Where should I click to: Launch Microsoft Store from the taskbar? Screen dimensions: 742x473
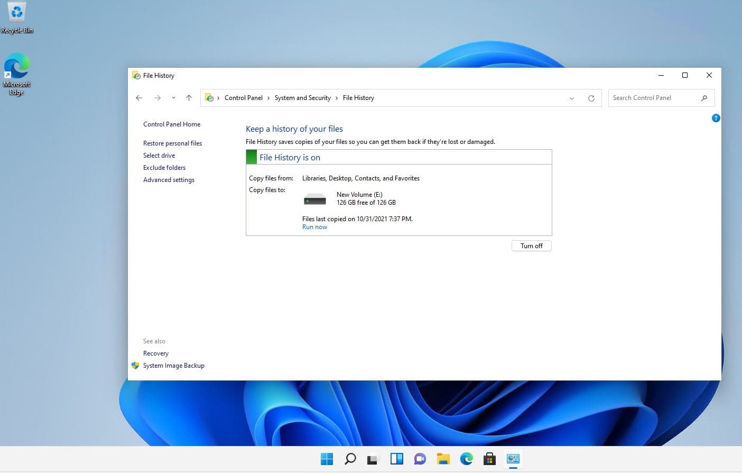click(x=489, y=459)
